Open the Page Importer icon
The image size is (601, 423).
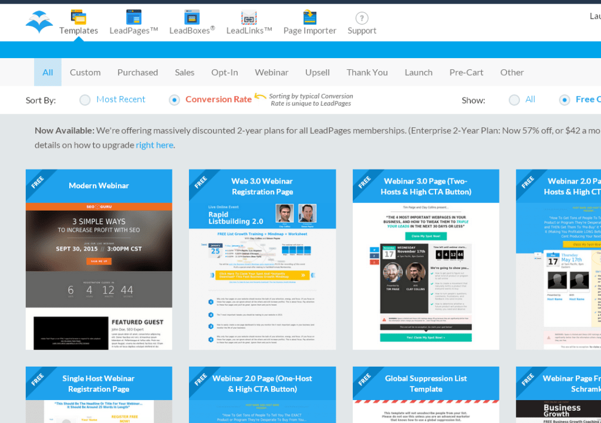coord(309,17)
